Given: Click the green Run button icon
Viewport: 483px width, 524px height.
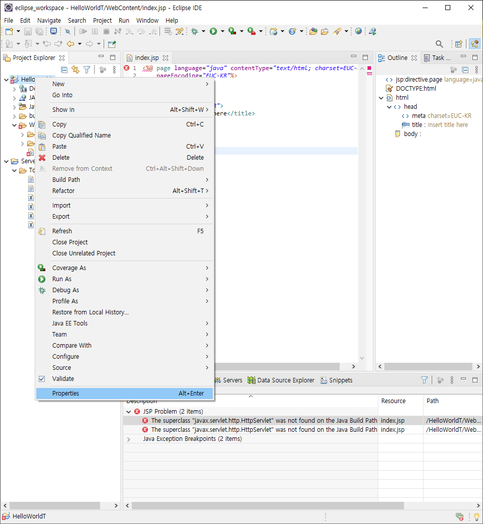Looking at the screenshot, I should [x=213, y=31].
